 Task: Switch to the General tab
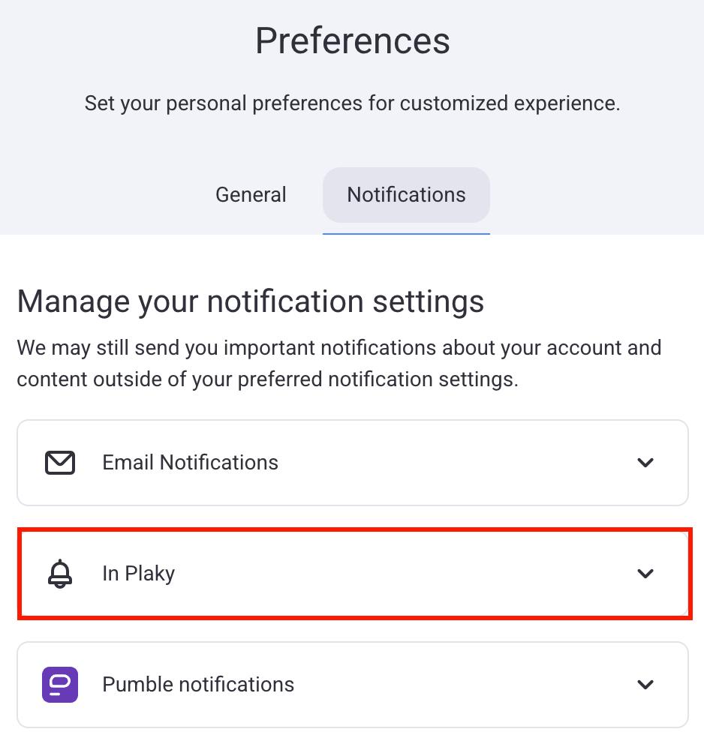coord(251,195)
